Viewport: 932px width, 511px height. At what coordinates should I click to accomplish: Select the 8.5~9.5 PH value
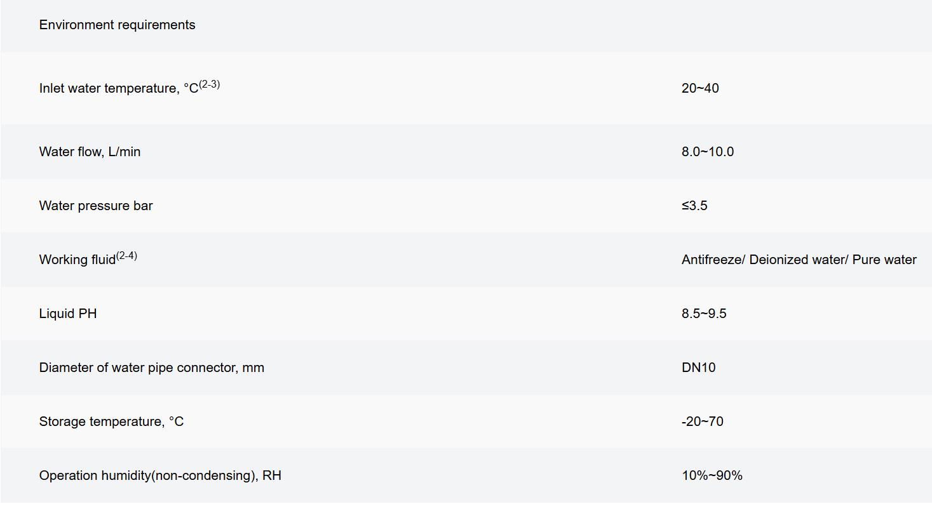[x=704, y=314]
